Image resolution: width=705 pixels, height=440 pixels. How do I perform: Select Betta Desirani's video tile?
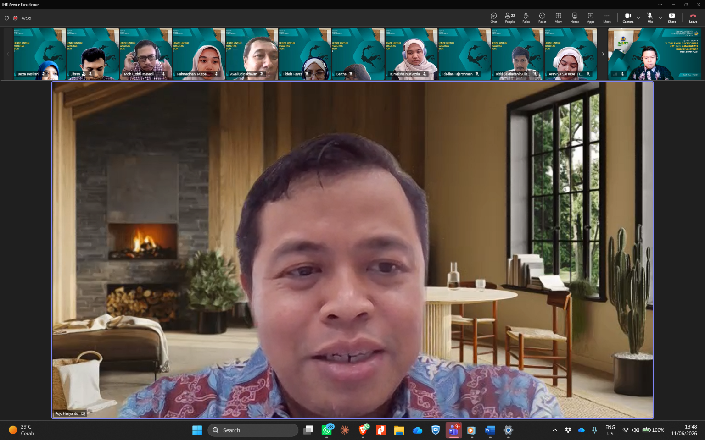point(40,54)
